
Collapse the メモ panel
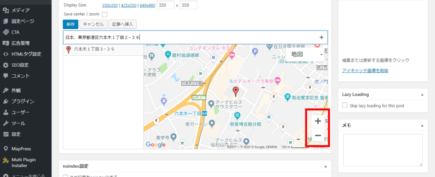[422, 125]
